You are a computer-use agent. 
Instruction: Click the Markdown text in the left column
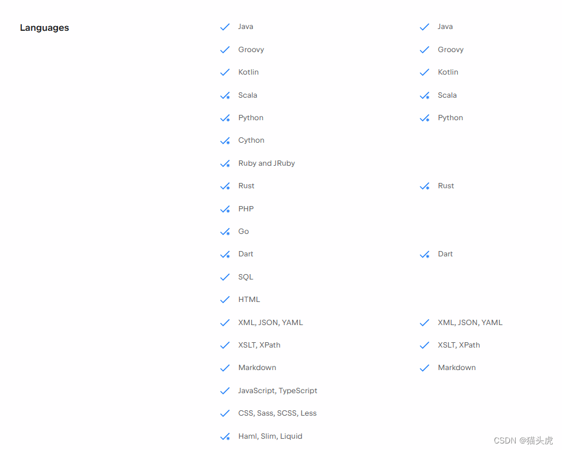(258, 368)
